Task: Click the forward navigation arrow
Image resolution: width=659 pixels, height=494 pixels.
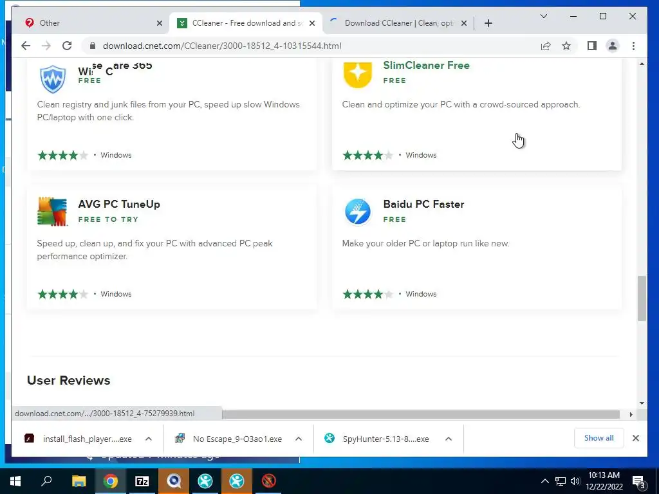Action: pos(46,46)
